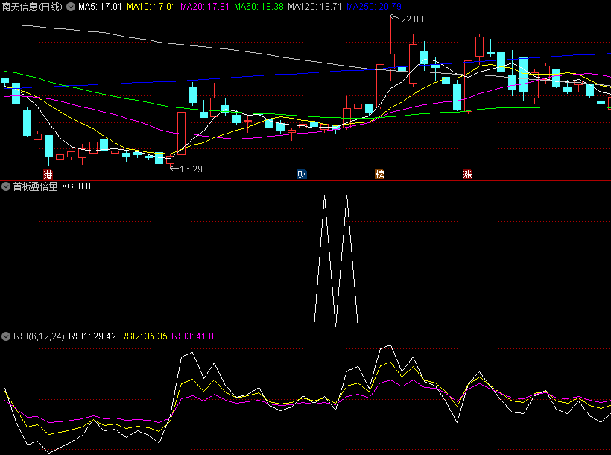Click the MA120: 18.71 label

click(315, 7)
